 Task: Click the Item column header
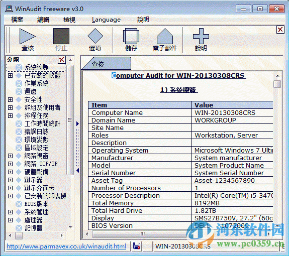click(140, 105)
